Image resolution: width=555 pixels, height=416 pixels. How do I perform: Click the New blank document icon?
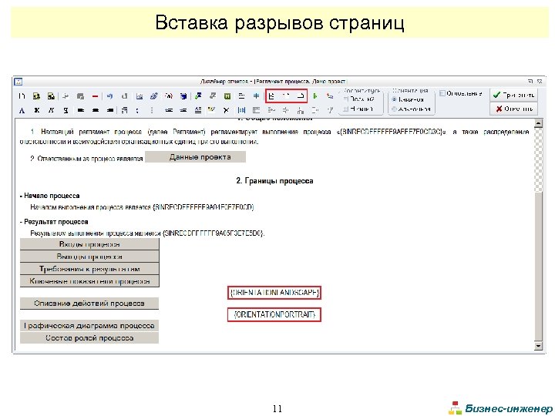22,96
